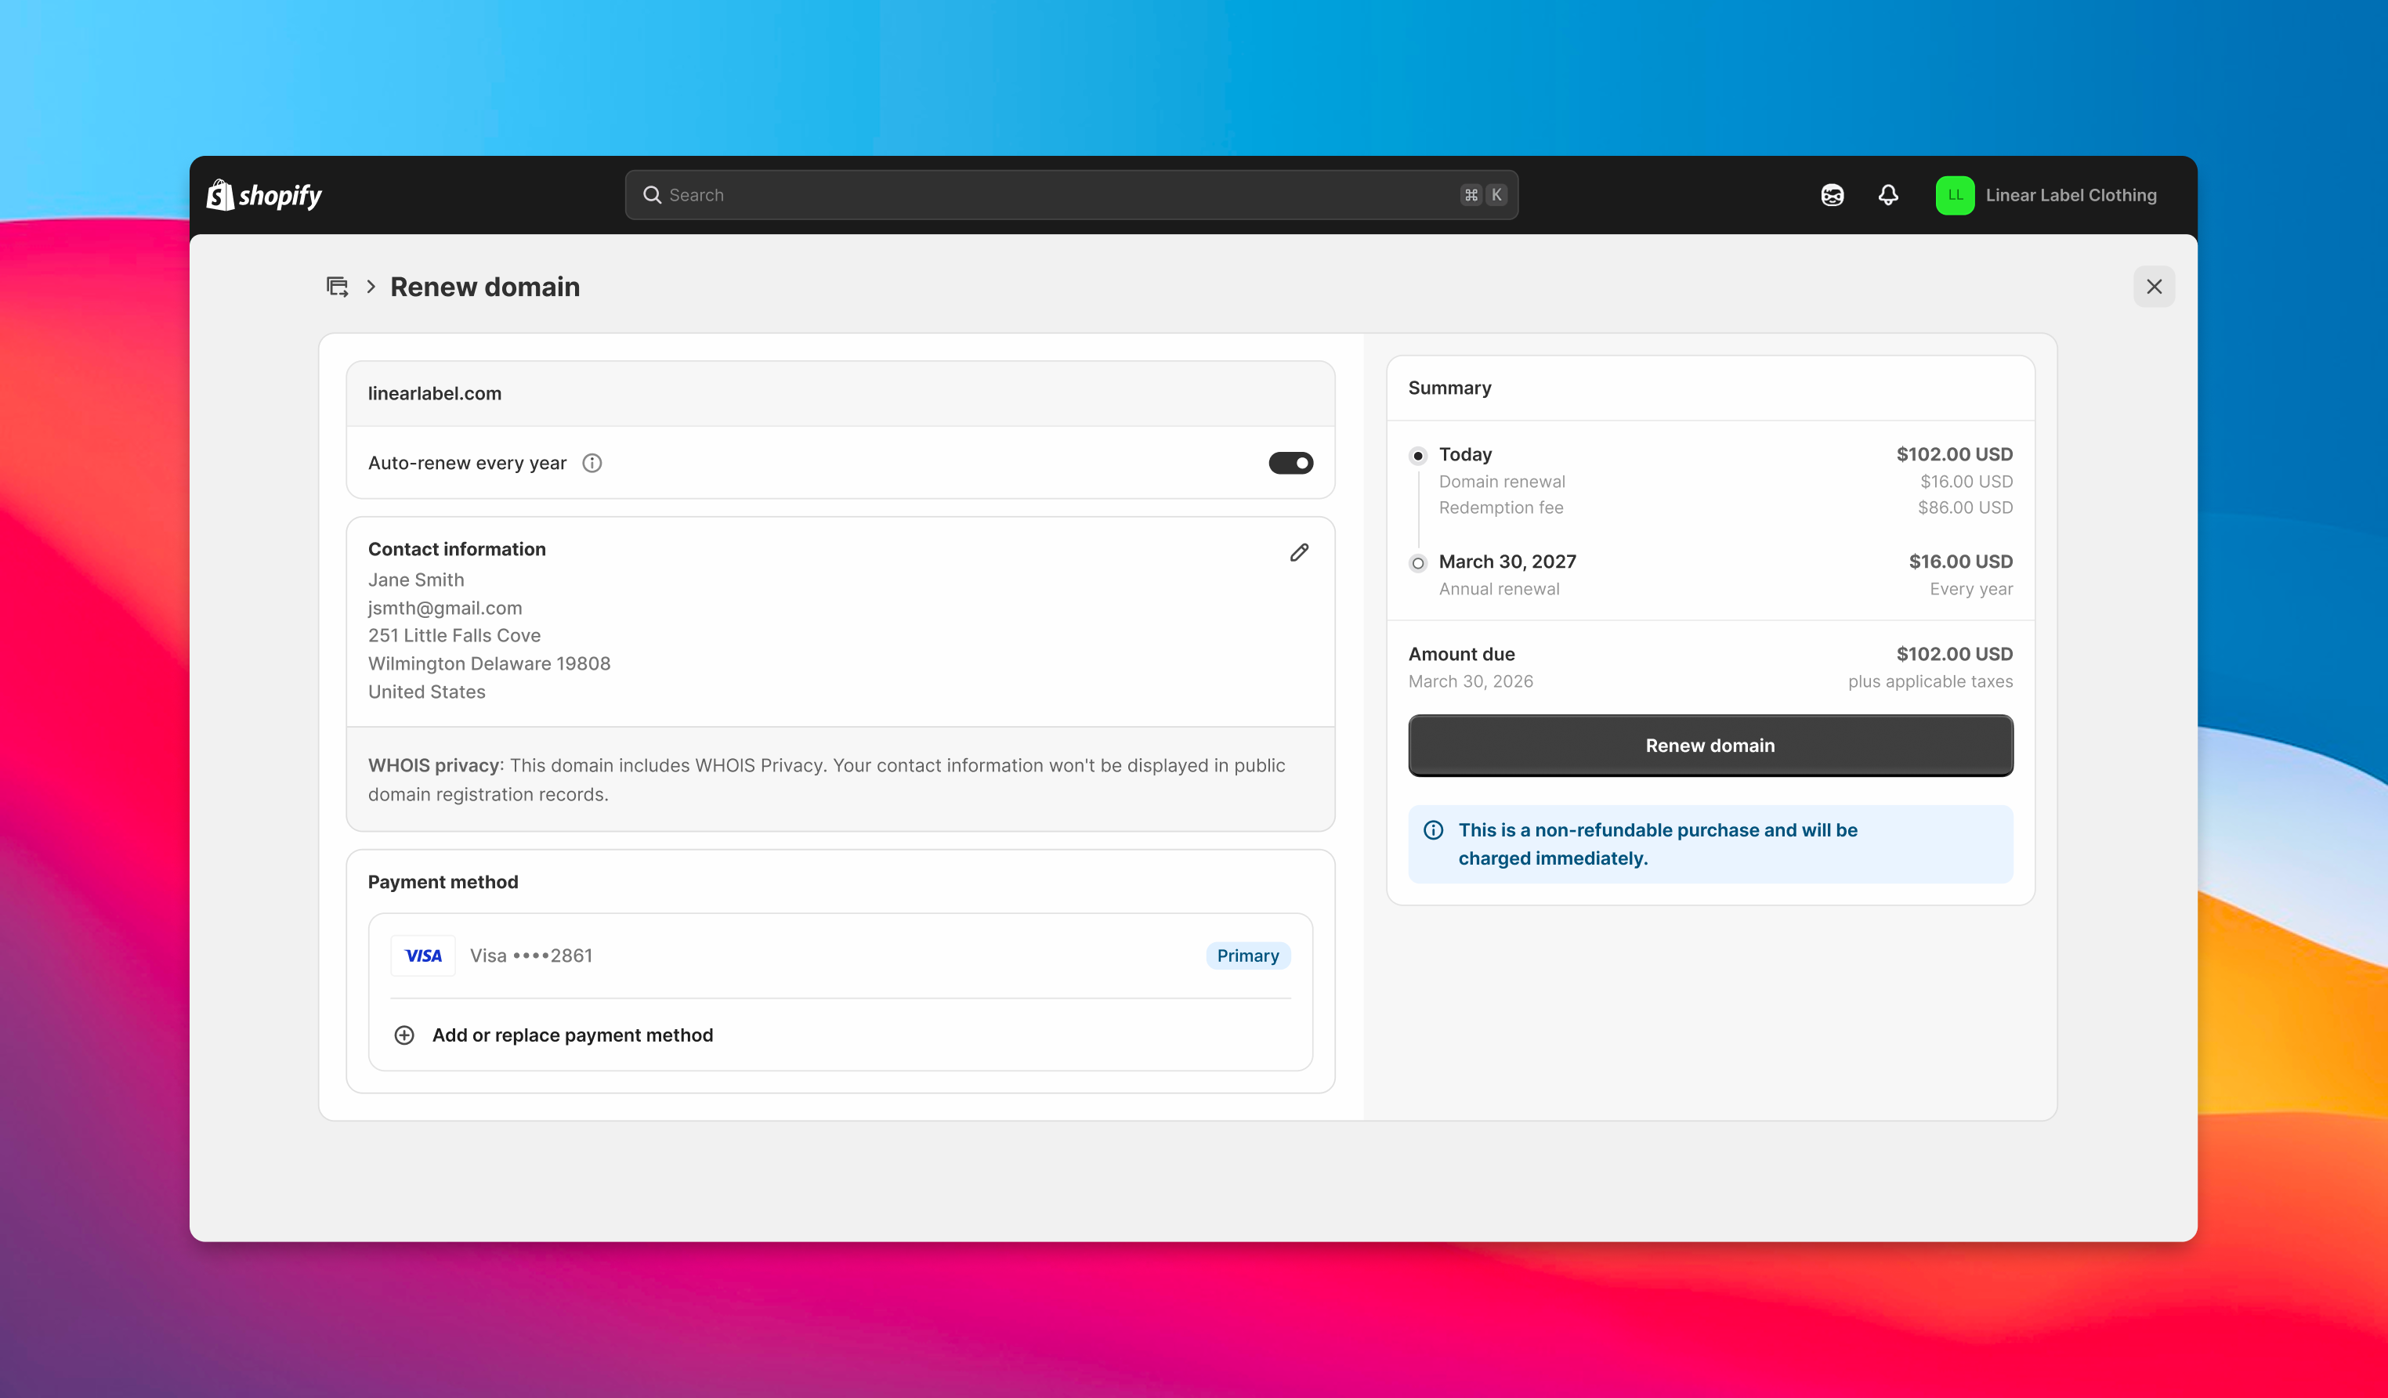Image resolution: width=2388 pixels, height=1398 pixels.
Task: Click the Command-K shortcut badge
Action: (x=1483, y=195)
